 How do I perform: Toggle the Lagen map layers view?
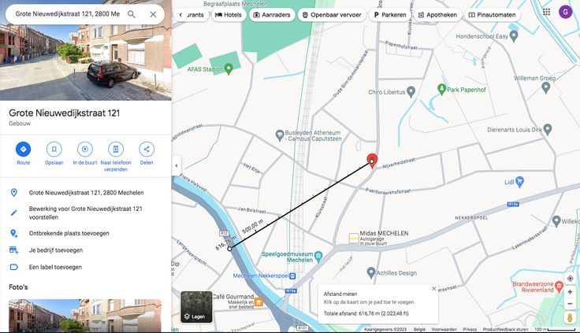[x=196, y=306]
